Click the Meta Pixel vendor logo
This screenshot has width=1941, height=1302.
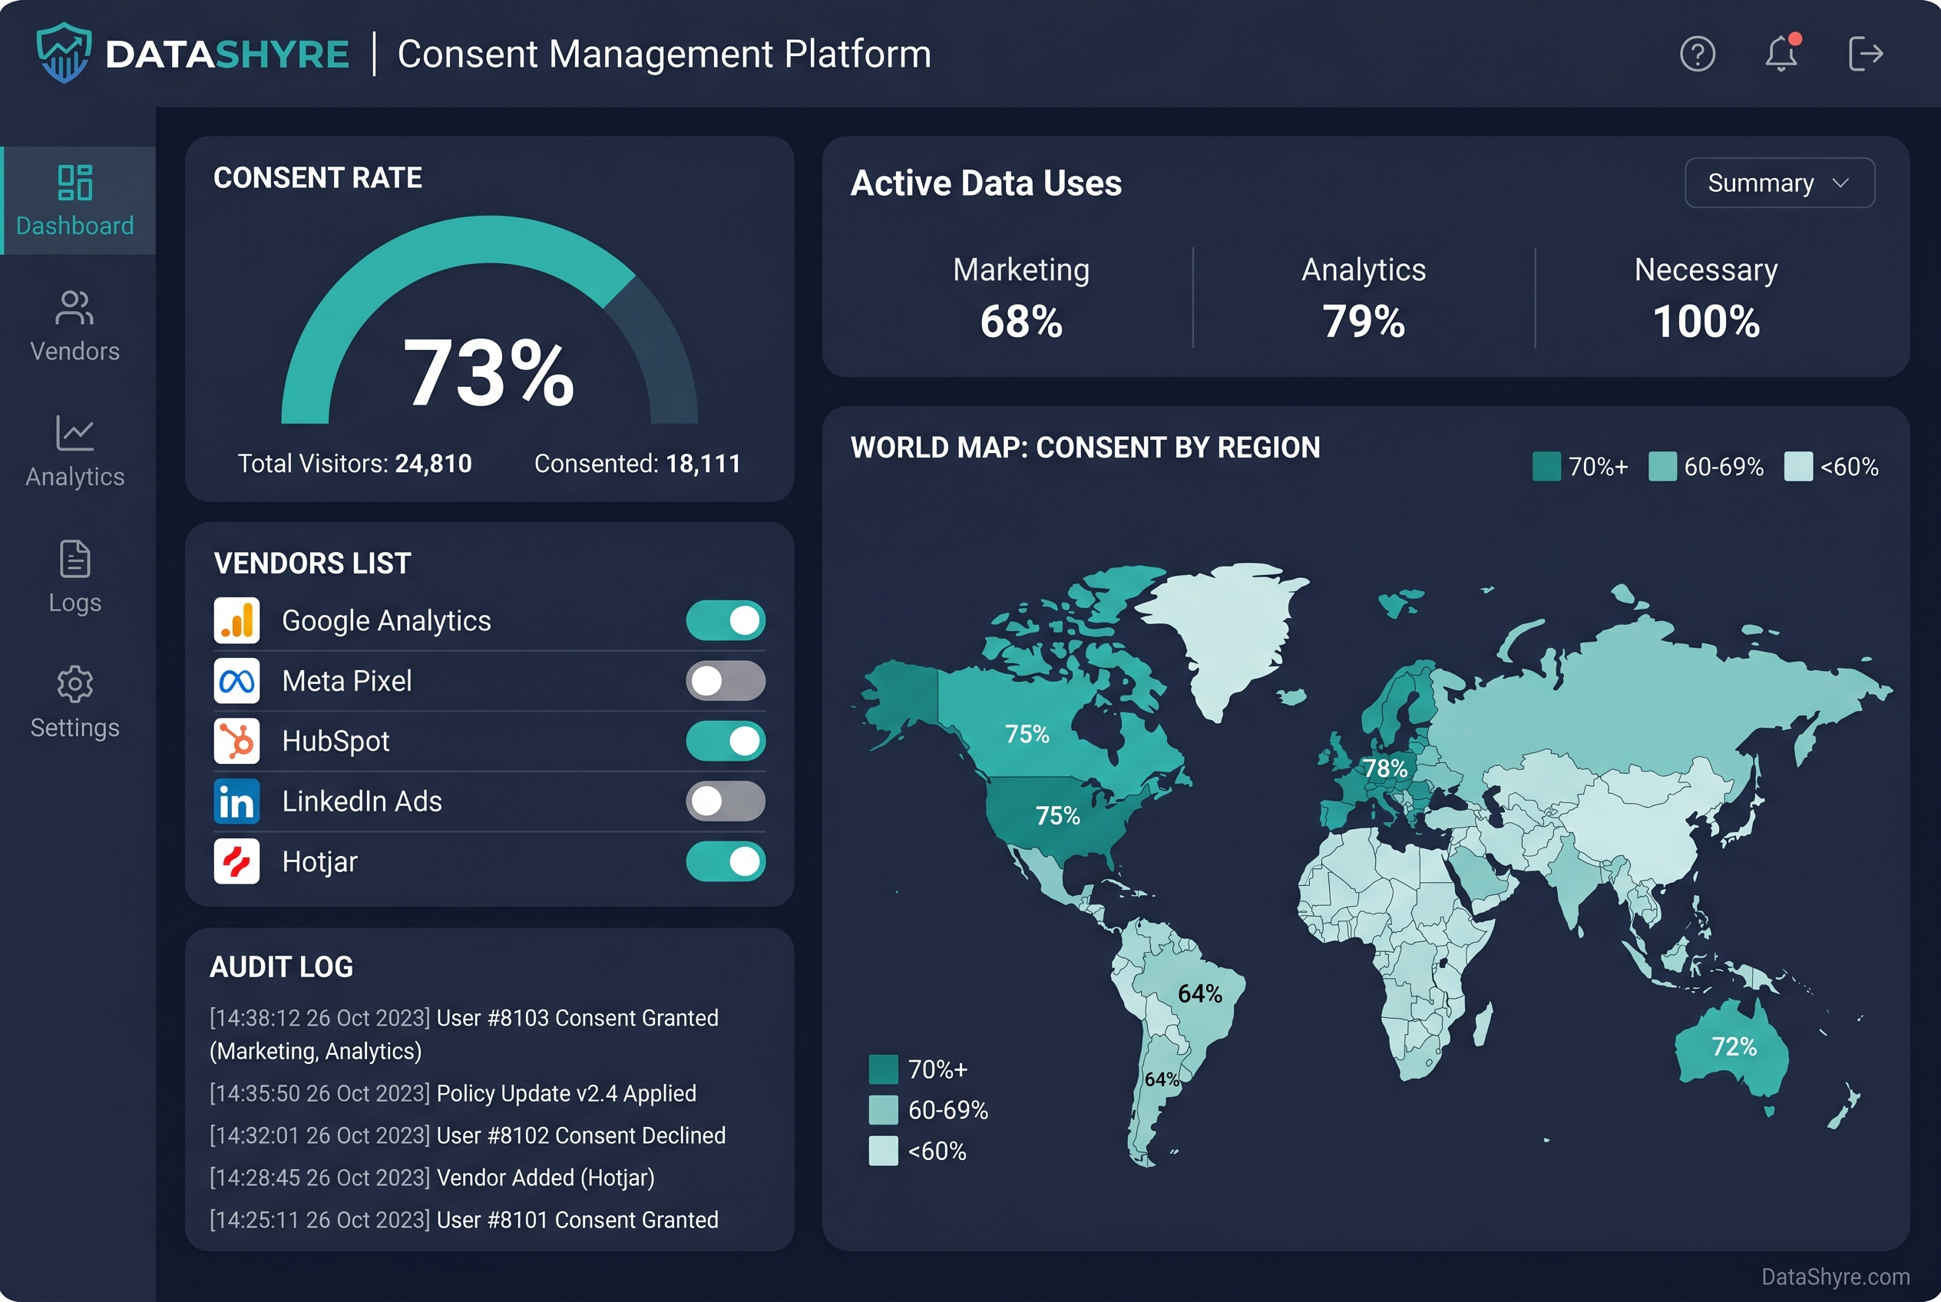236,681
